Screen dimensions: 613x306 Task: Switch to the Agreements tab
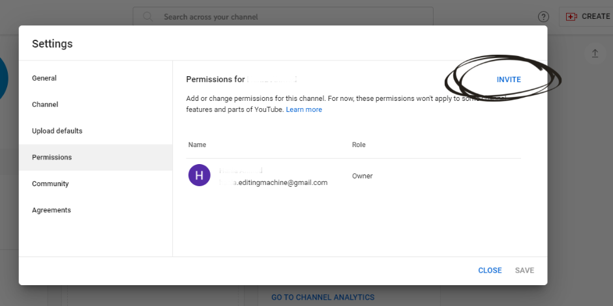coord(96,210)
